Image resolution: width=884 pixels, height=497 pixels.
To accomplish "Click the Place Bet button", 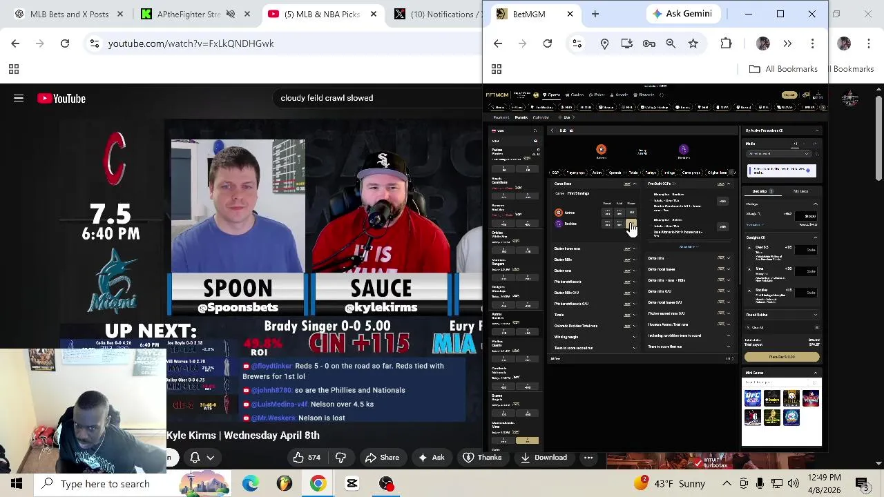I will point(782,357).
